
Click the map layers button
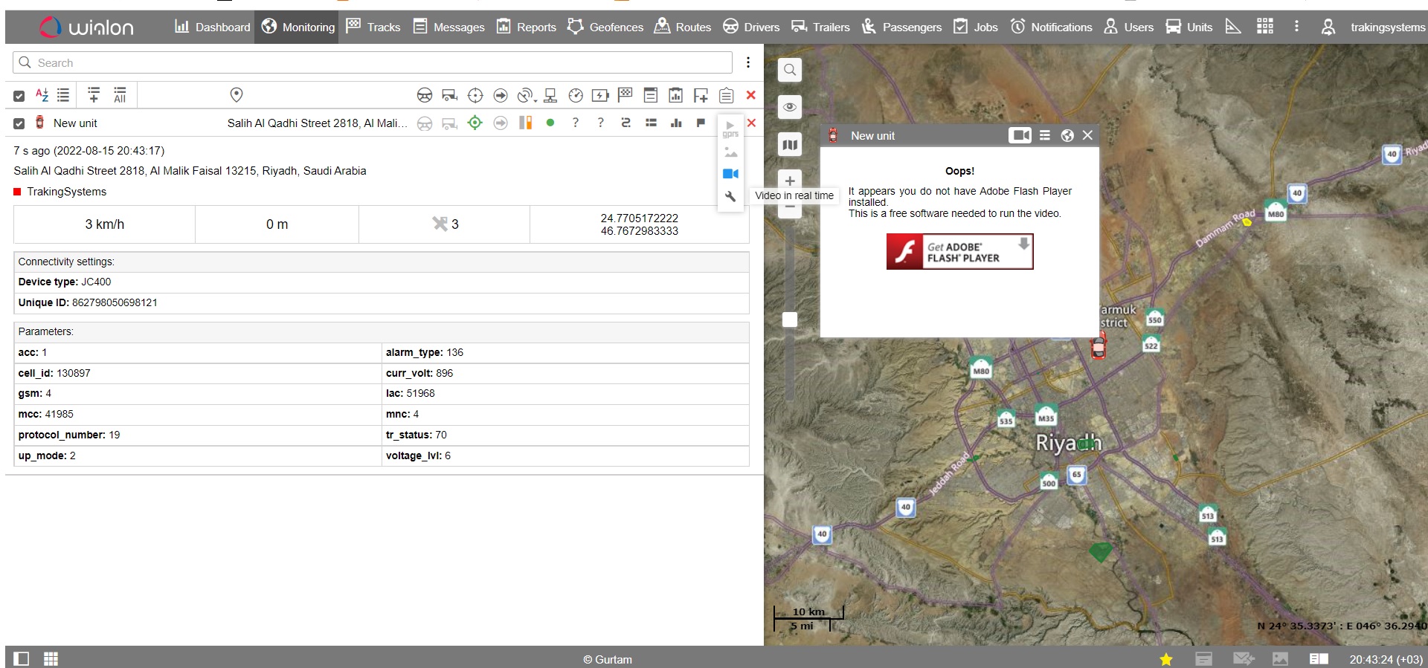790,145
